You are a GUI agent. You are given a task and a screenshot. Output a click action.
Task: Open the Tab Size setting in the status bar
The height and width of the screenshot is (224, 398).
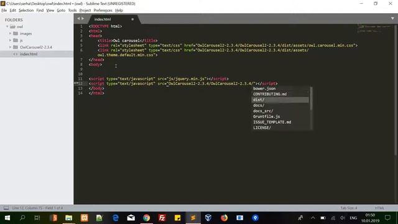coord(349,208)
